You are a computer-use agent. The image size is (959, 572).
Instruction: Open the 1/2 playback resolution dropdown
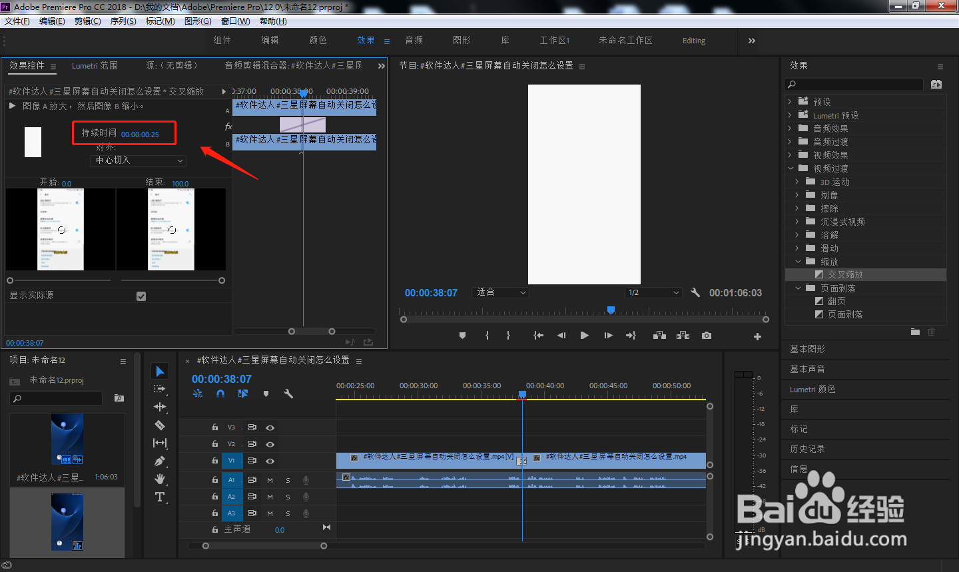click(654, 292)
